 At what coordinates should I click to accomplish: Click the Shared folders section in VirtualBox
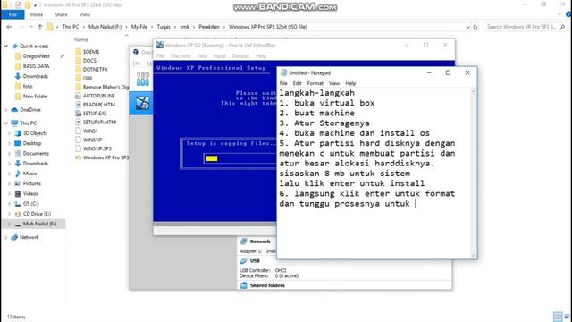(x=267, y=285)
